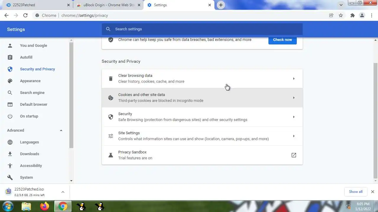Open Default browser settings section
The height and width of the screenshot is (212, 378).
34,105
